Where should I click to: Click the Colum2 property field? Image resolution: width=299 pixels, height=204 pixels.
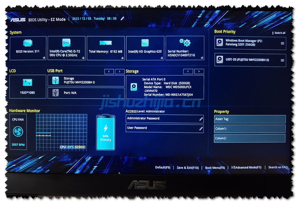tap(250, 138)
